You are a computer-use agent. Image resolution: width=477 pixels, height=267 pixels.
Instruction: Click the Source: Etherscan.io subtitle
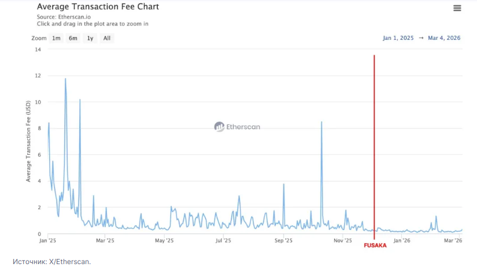coord(64,17)
